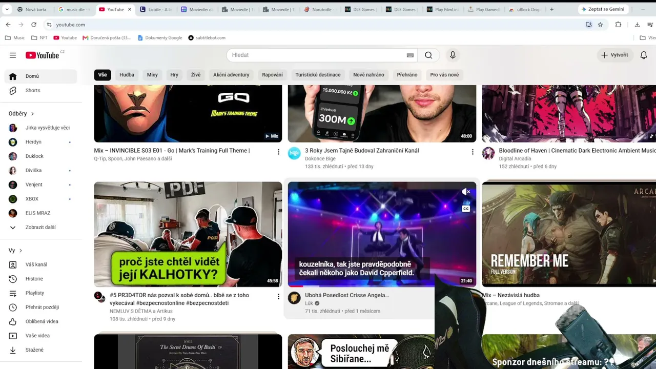Expand the Vy section chevron
The width and height of the screenshot is (656, 369).
pyautogui.click(x=20, y=251)
